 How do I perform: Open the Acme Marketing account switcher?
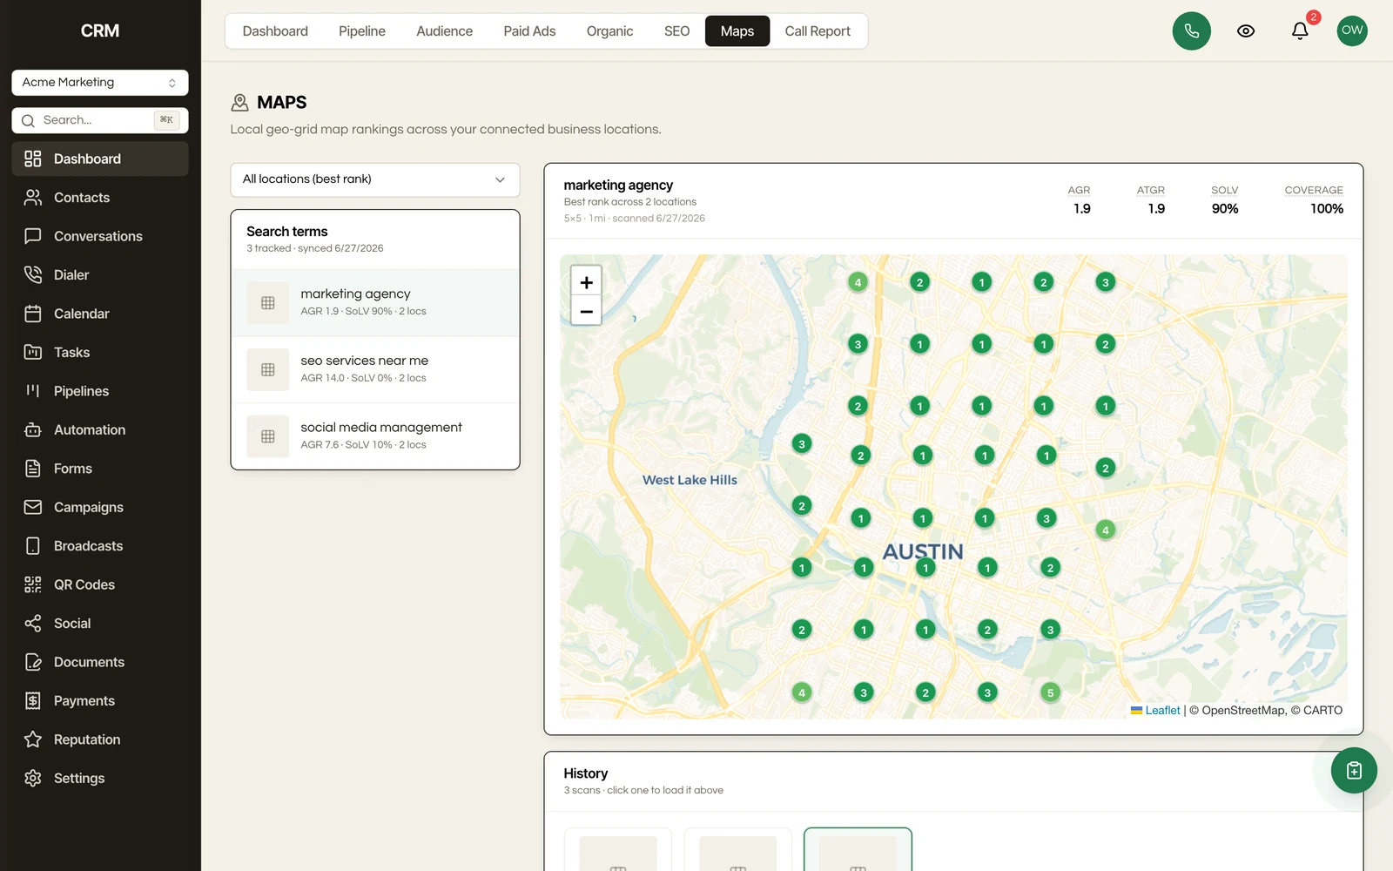click(x=100, y=82)
